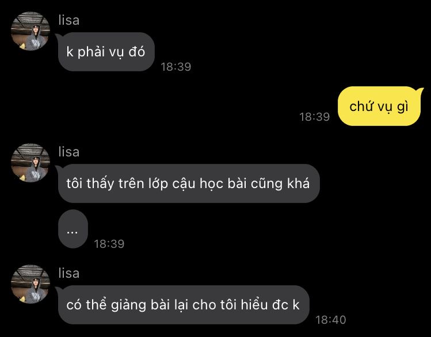Select message 'có thể giảng bài lại cho tôi hiểu đc k'
Screen dimensions: 431x337
pyautogui.click(x=184, y=305)
